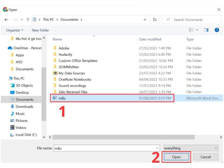Click the magnifier search icon

[x=168, y=19]
